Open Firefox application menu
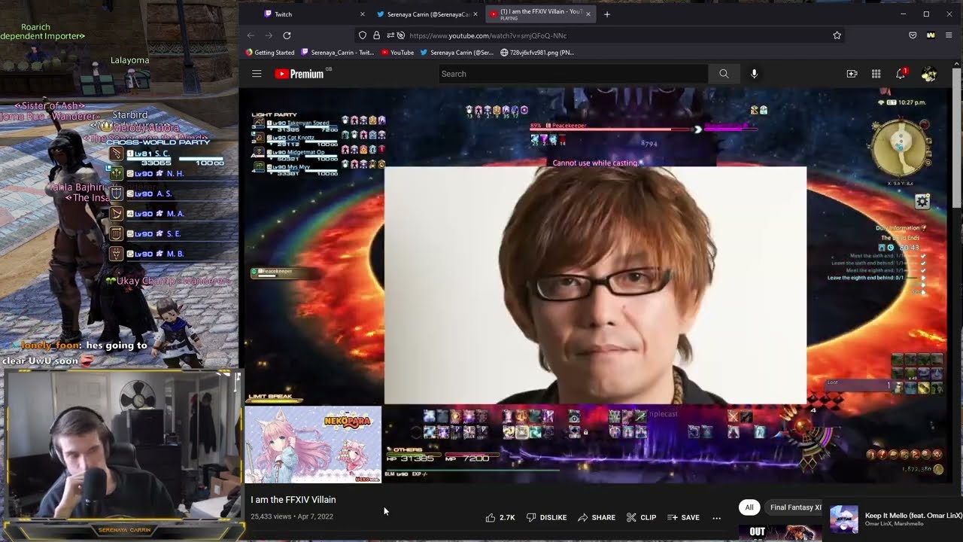The height and width of the screenshot is (542, 963). click(949, 35)
